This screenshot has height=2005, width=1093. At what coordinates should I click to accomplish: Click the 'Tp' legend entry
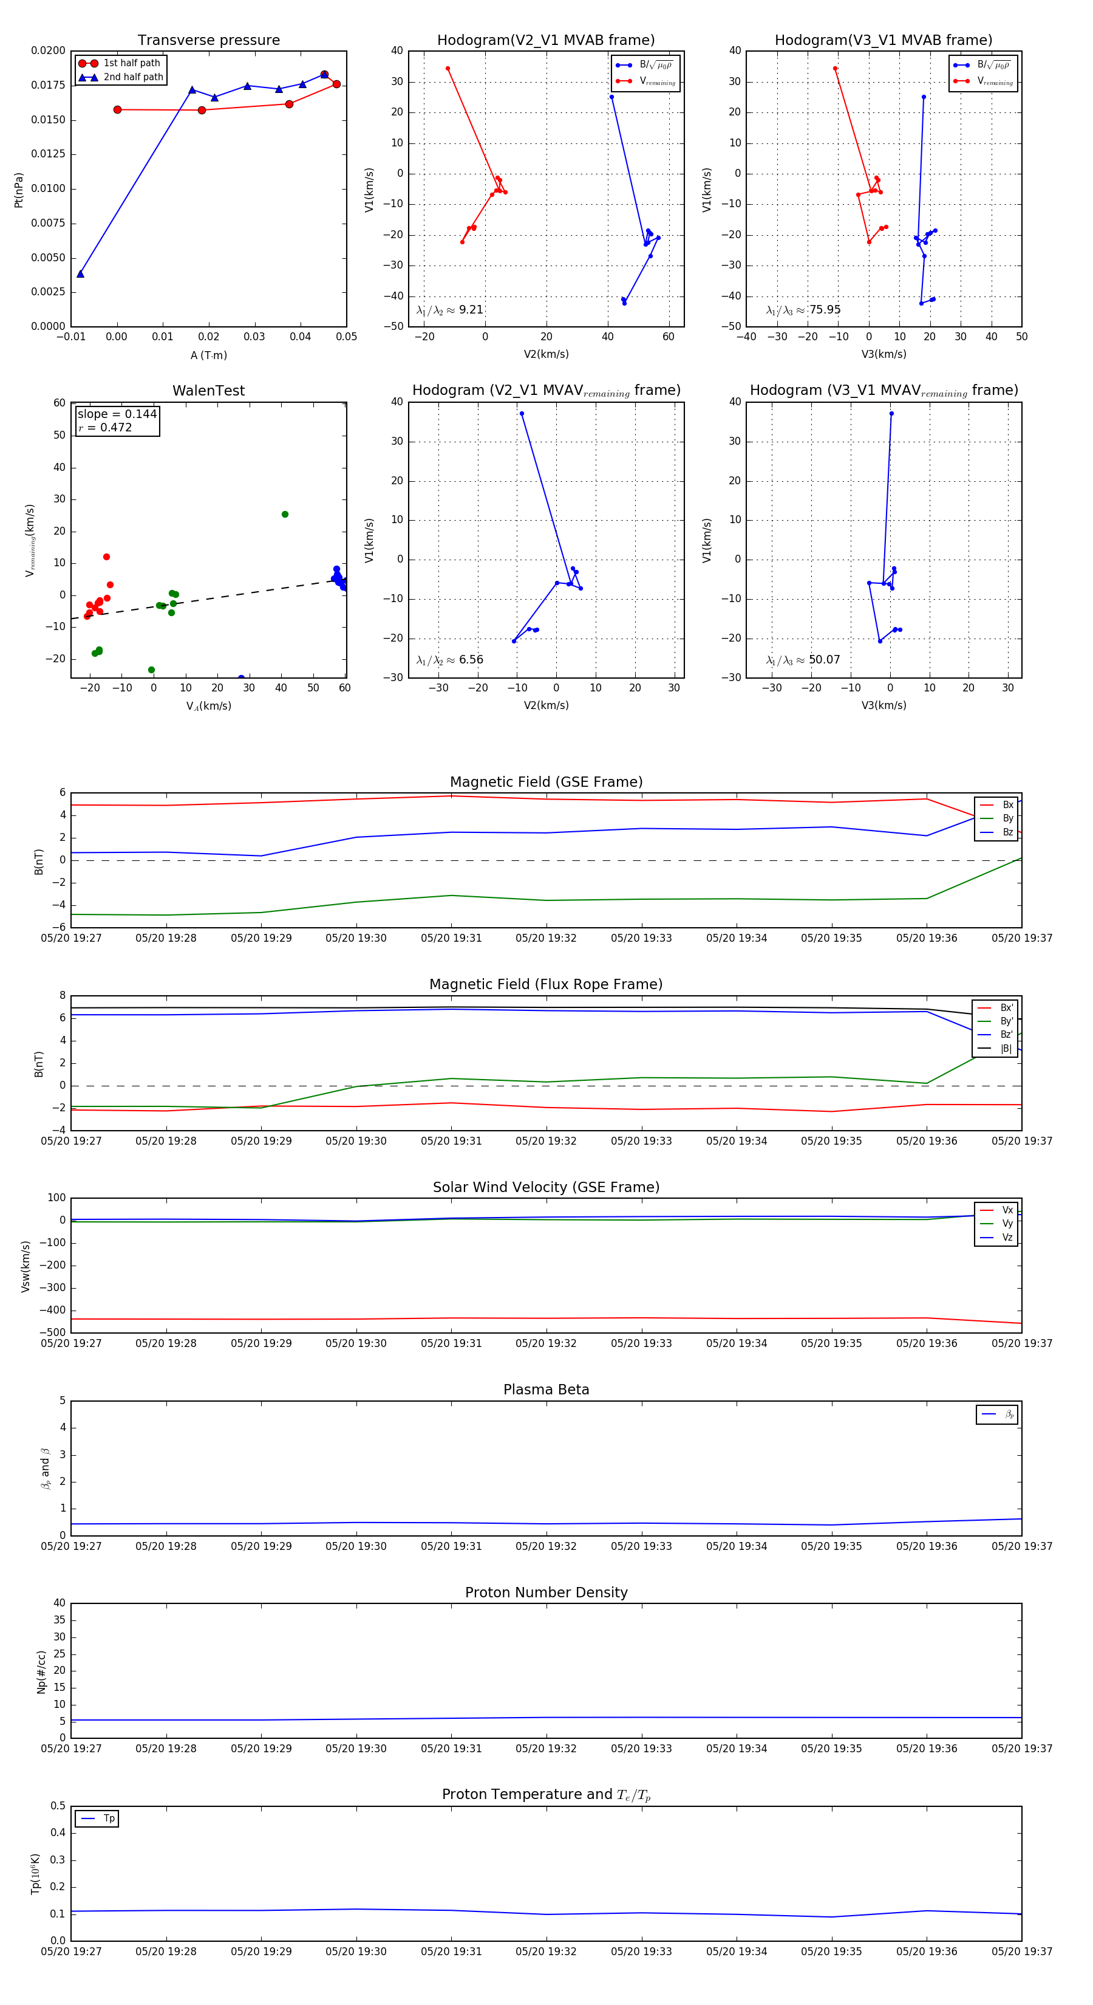click(97, 1818)
